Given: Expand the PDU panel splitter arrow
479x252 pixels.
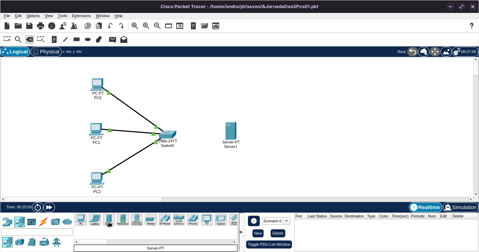Looking at the screenshot, I should point(241,232).
